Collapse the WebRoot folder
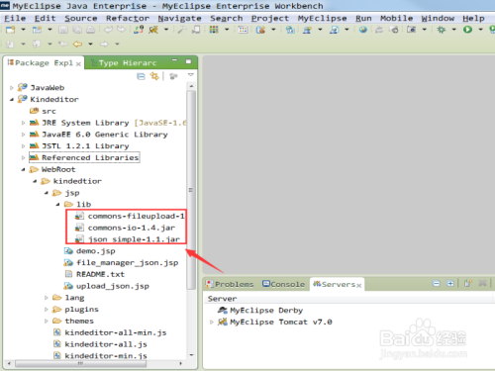This screenshot has width=495, height=371. click(23, 169)
